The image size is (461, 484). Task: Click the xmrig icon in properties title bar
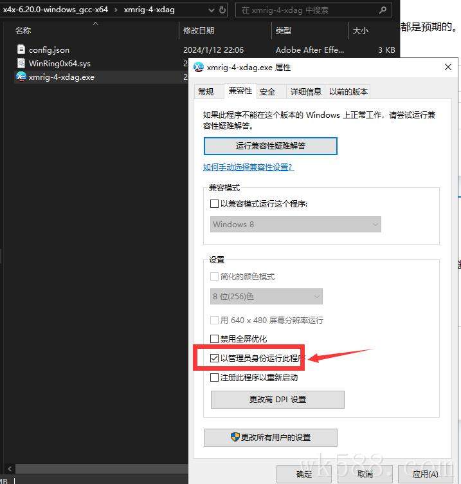(x=199, y=67)
